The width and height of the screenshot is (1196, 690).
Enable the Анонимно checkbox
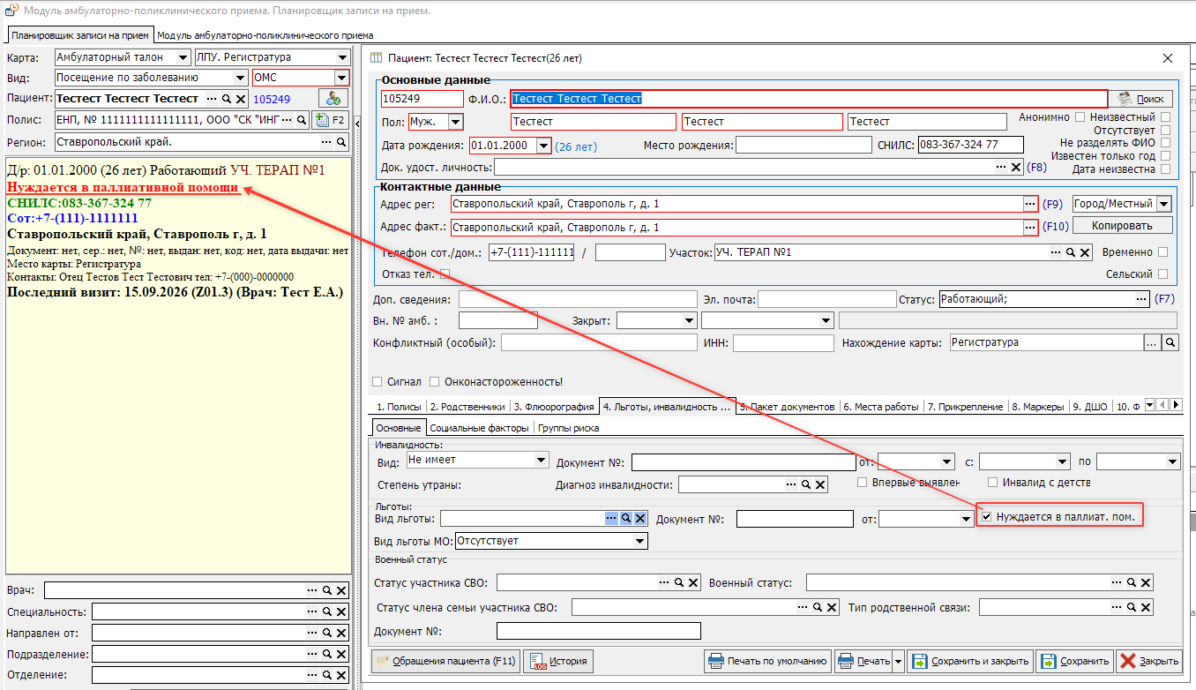point(1080,117)
